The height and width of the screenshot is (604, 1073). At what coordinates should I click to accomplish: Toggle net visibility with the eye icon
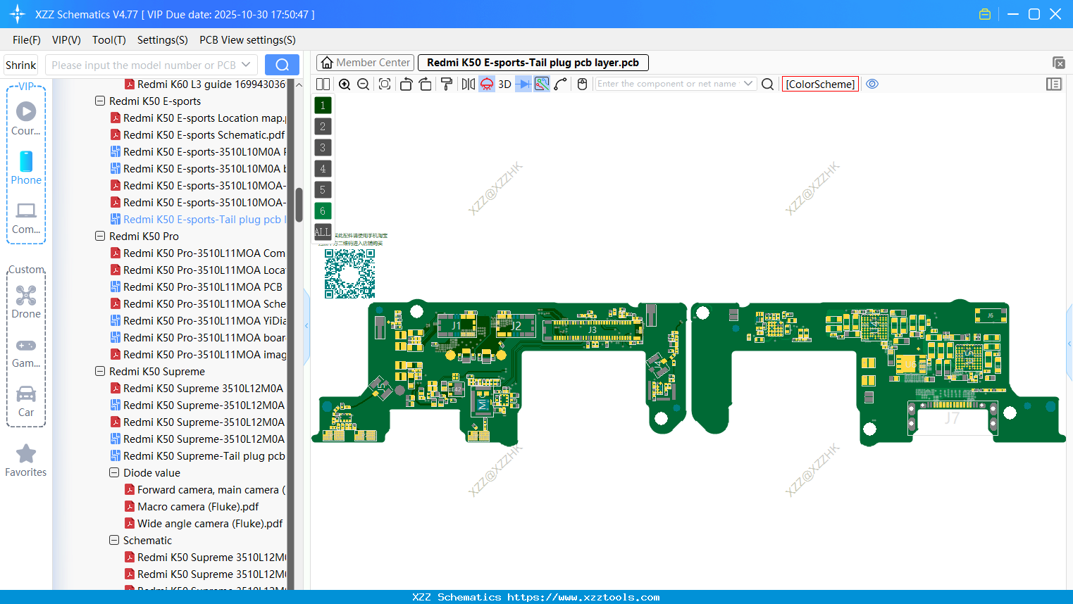pyautogui.click(x=872, y=84)
